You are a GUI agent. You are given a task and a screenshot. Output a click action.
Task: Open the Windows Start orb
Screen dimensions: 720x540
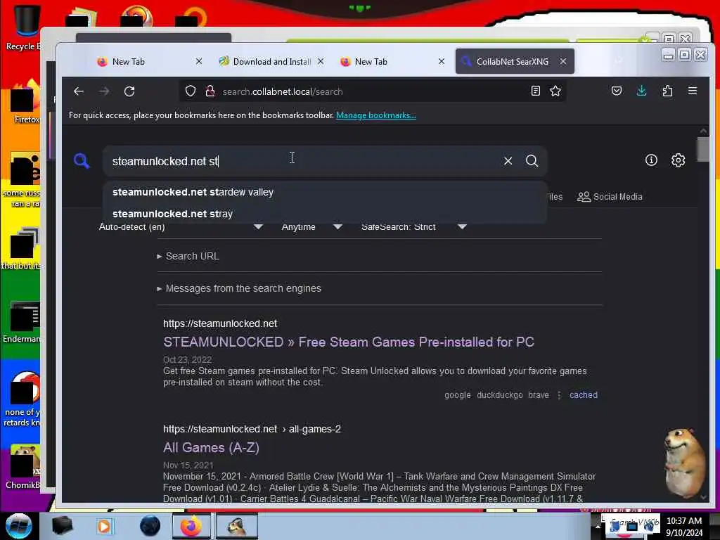click(18, 526)
